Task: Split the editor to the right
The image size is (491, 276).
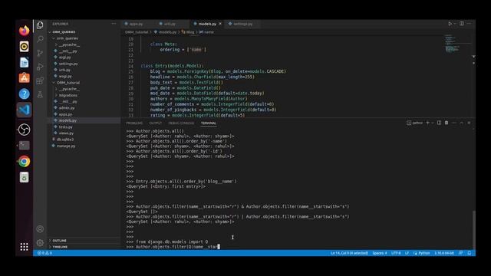Action: pos(462,24)
